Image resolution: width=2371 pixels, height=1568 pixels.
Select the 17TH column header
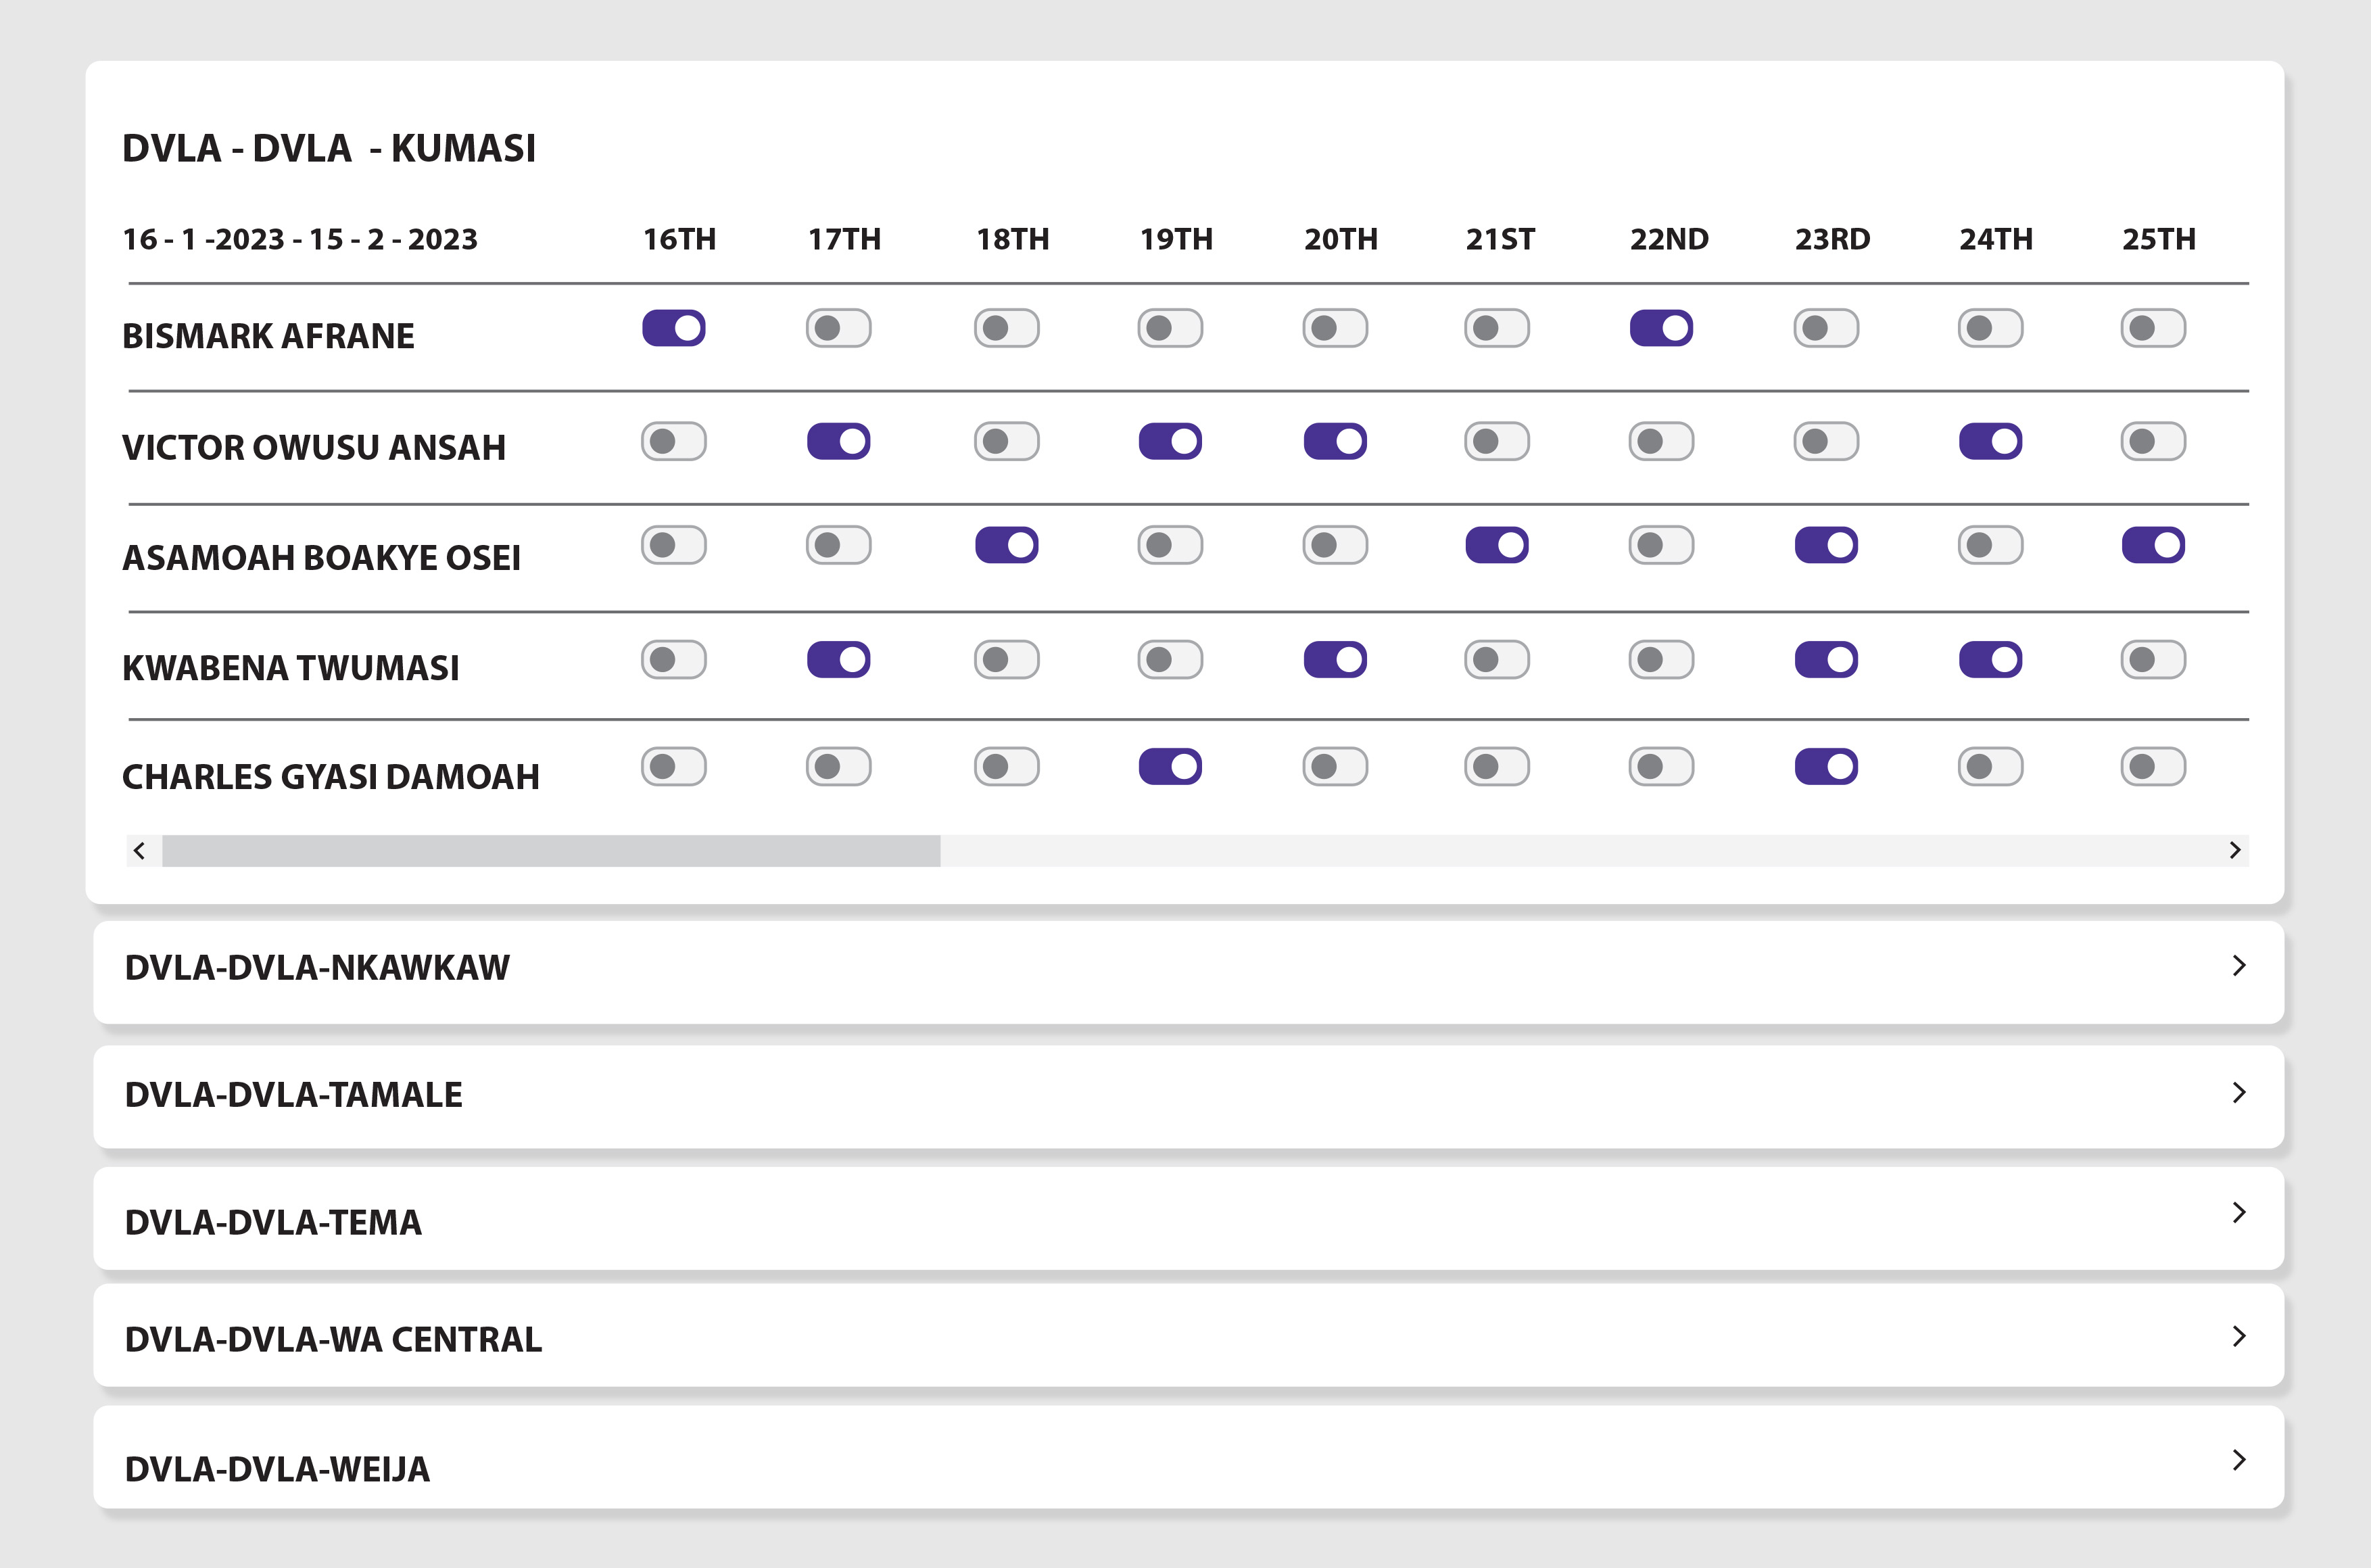point(844,239)
